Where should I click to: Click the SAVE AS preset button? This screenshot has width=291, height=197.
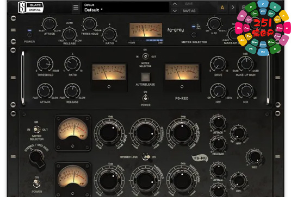[x=189, y=11]
